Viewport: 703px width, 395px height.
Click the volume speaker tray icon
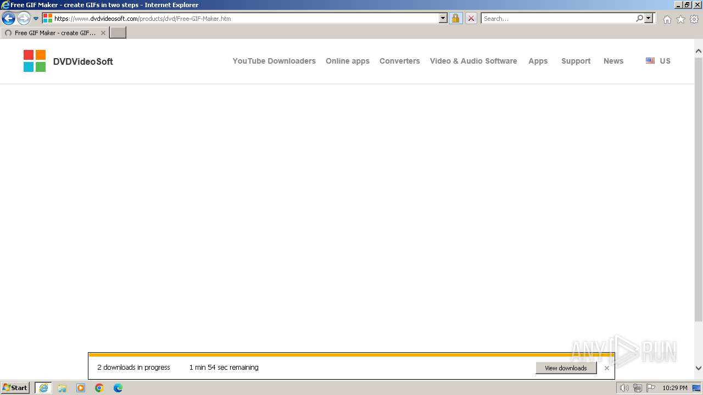click(x=624, y=388)
